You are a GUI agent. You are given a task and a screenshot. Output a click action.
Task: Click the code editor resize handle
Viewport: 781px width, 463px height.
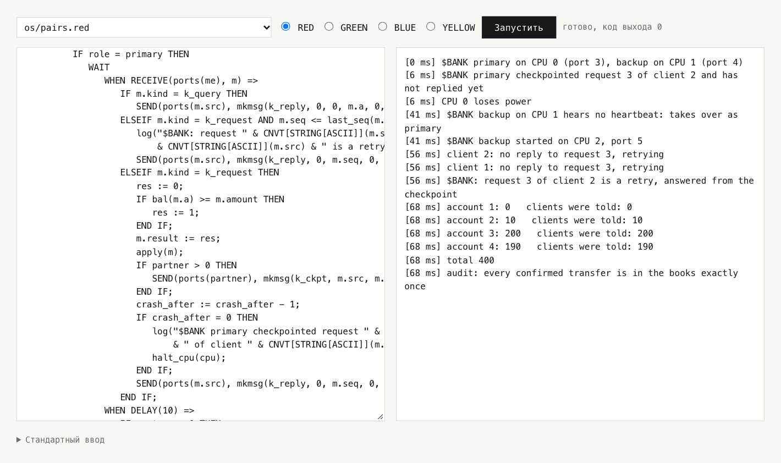380,416
